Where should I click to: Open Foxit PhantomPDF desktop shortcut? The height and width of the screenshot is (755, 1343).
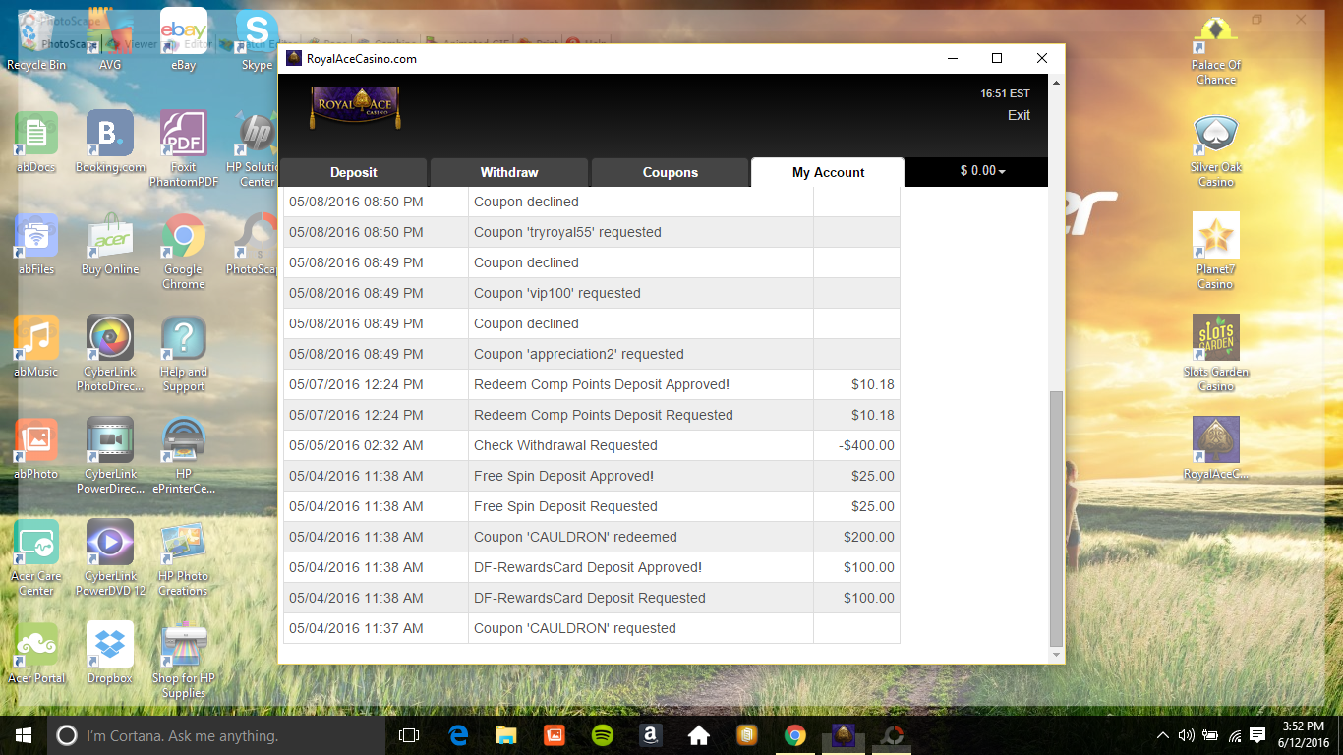click(x=183, y=149)
